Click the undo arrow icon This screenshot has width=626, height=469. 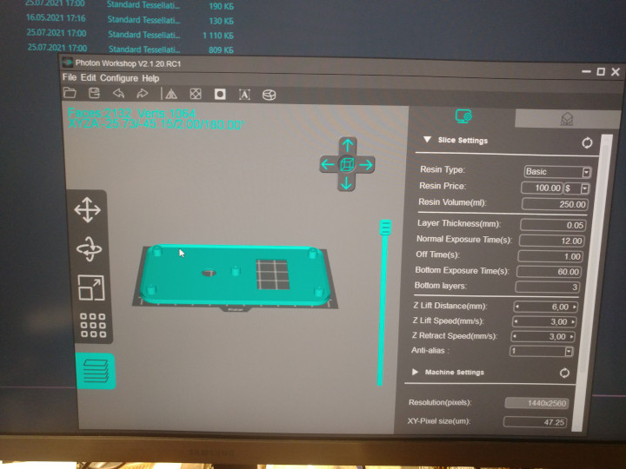pos(118,93)
